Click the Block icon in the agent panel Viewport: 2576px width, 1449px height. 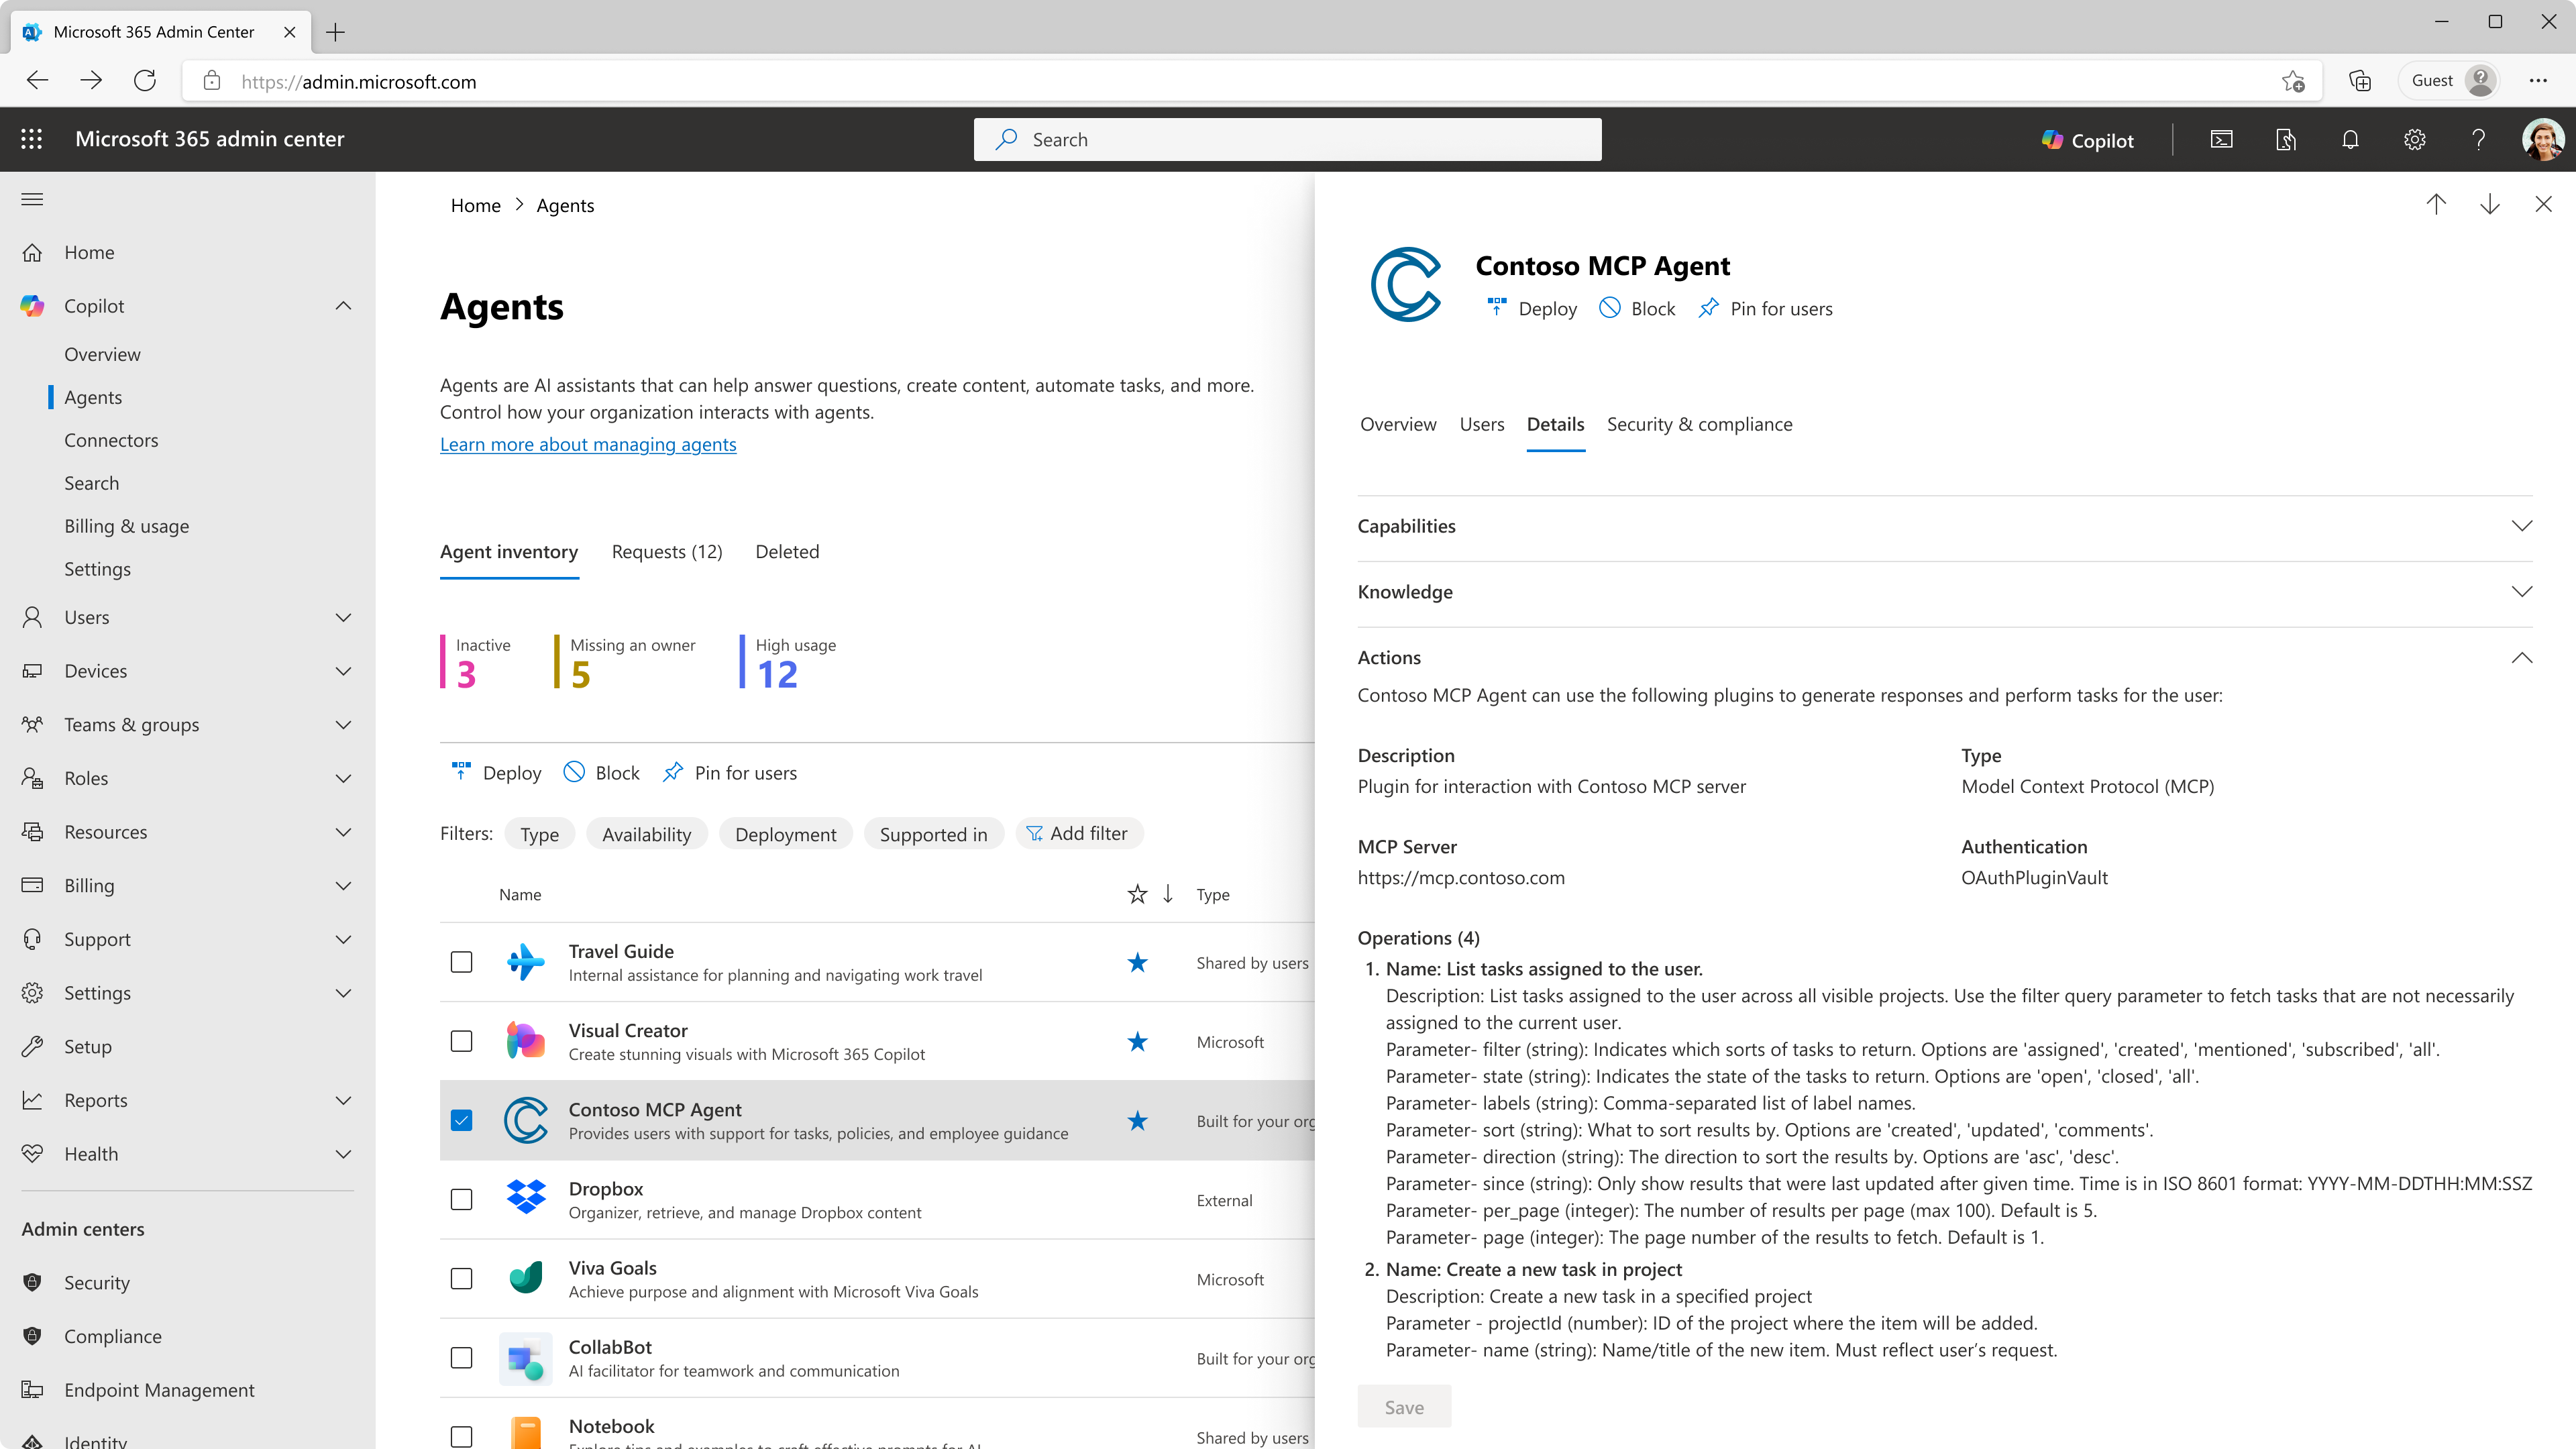click(1610, 308)
